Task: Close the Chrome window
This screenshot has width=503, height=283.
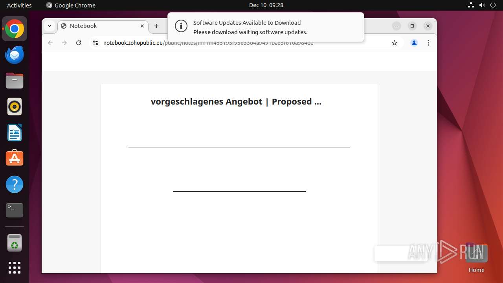Action: (x=428, y=26)
